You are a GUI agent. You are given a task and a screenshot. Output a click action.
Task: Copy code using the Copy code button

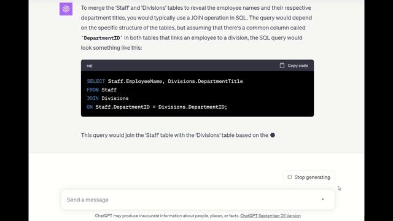294,66
